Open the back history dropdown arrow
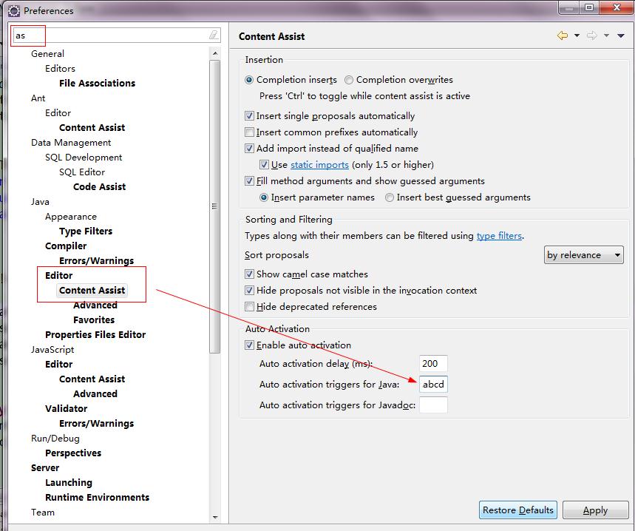The width and height of the screenshot is (635, 531). click(x=577, y=35)
